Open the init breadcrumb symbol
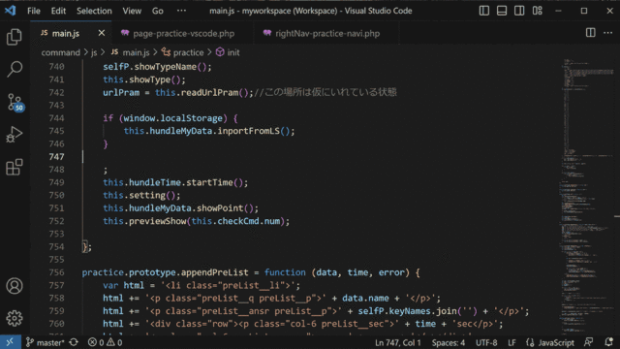The width and height of the screenshot is (620, 349). coord(229,52)
